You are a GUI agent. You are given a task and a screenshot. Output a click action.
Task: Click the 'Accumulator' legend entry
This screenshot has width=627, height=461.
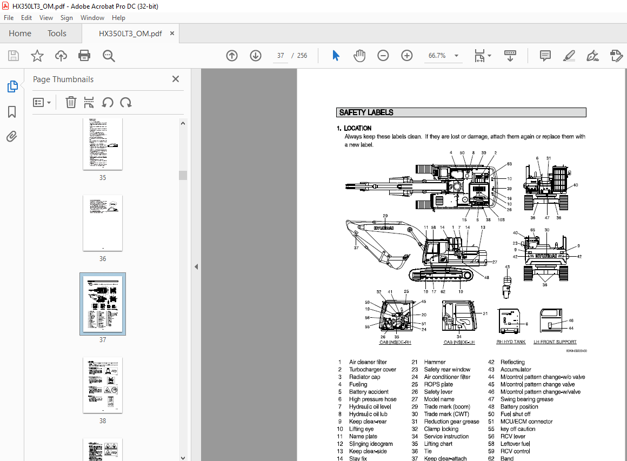point(516,370)
